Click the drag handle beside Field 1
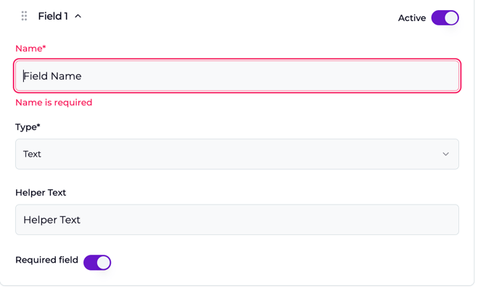Image resolution: width=486 pixels, height=291 pixels. tap(24, 16)
